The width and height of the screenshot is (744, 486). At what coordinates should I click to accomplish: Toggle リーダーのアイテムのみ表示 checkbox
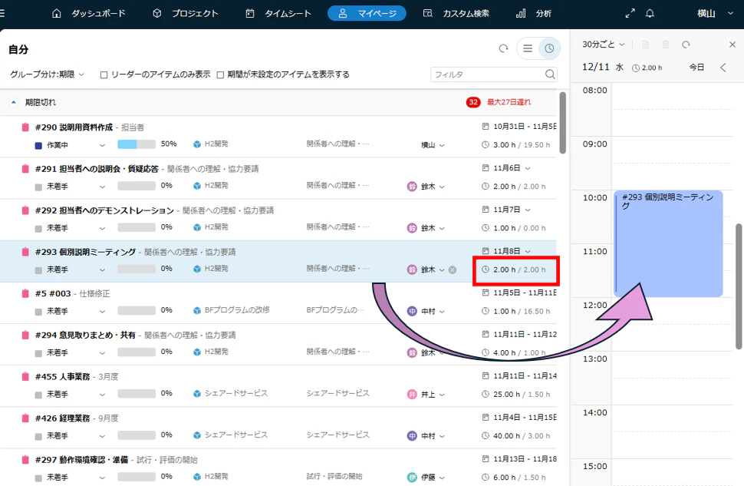[104, 74]
